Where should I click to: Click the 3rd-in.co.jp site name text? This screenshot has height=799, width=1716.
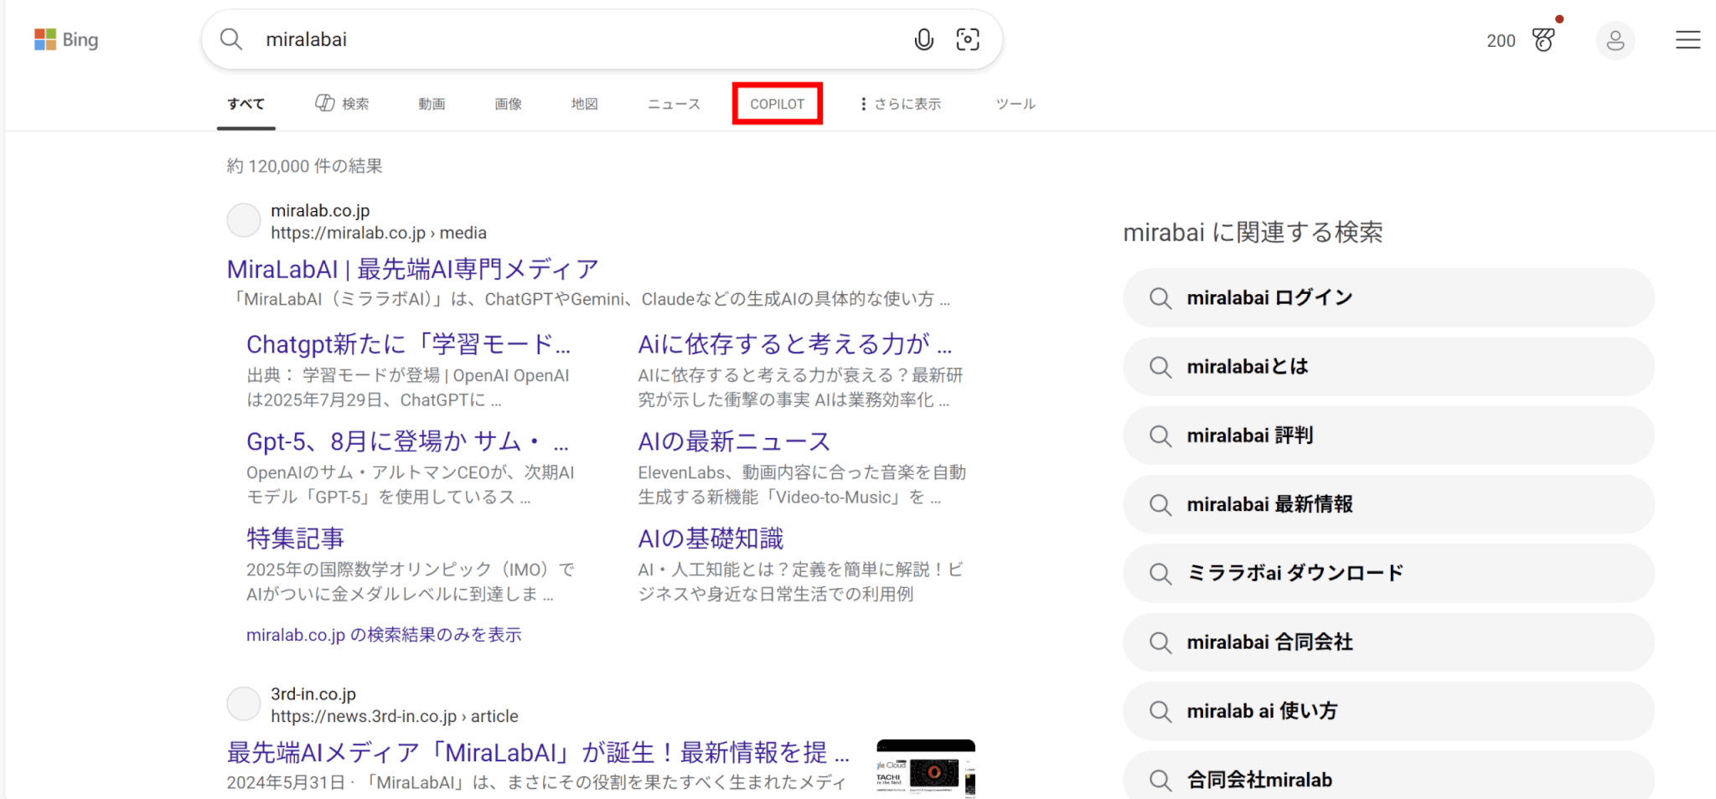313,693
